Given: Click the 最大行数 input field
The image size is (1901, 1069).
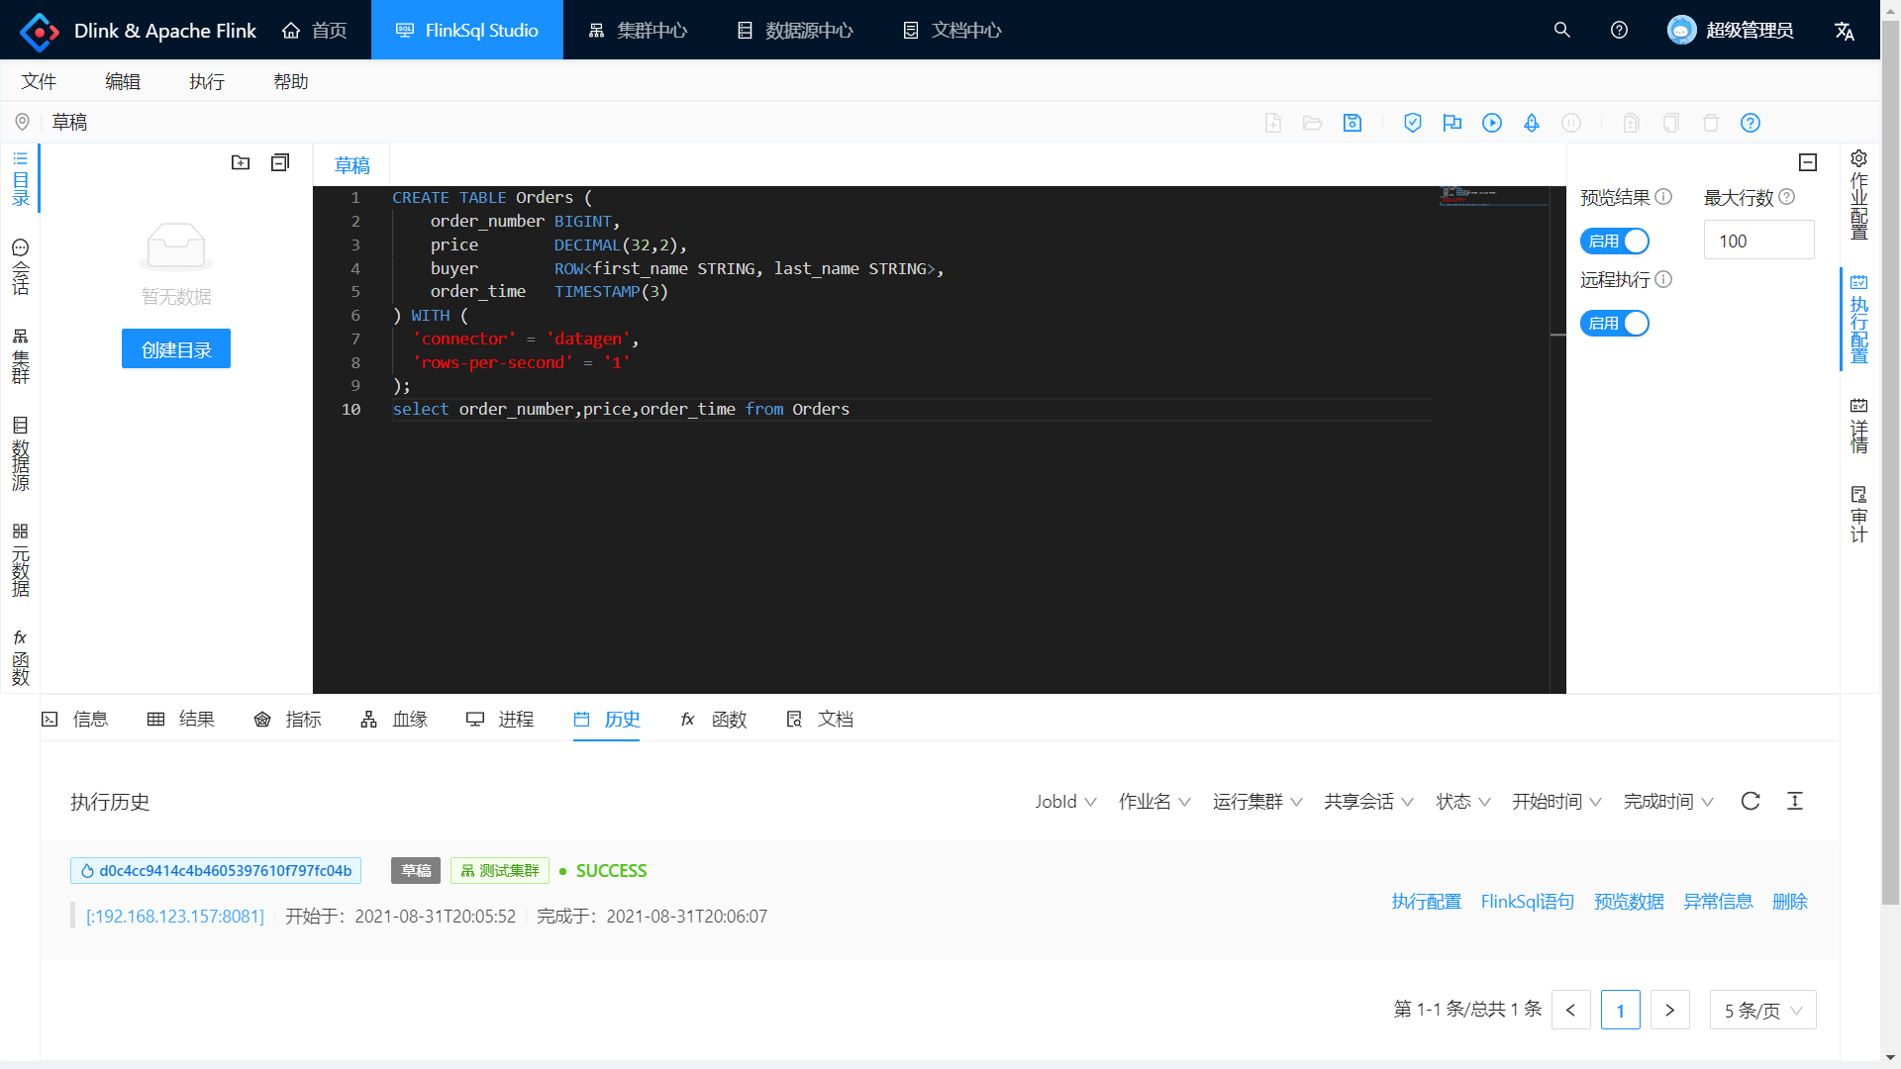Looking at the screenshot, I should 1758,241.
